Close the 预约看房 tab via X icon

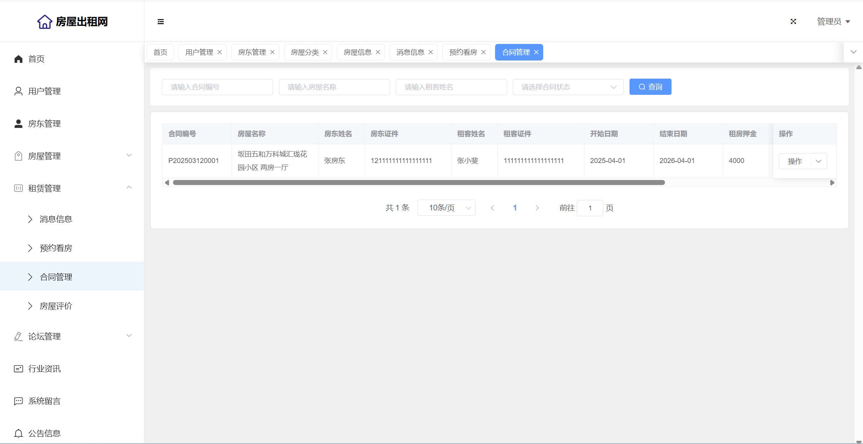point(484,52)
